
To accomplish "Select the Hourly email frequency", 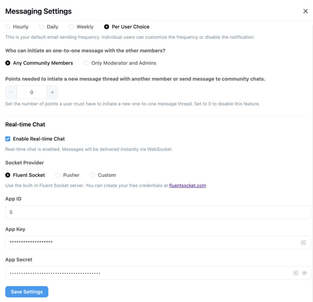I will 8,27.
